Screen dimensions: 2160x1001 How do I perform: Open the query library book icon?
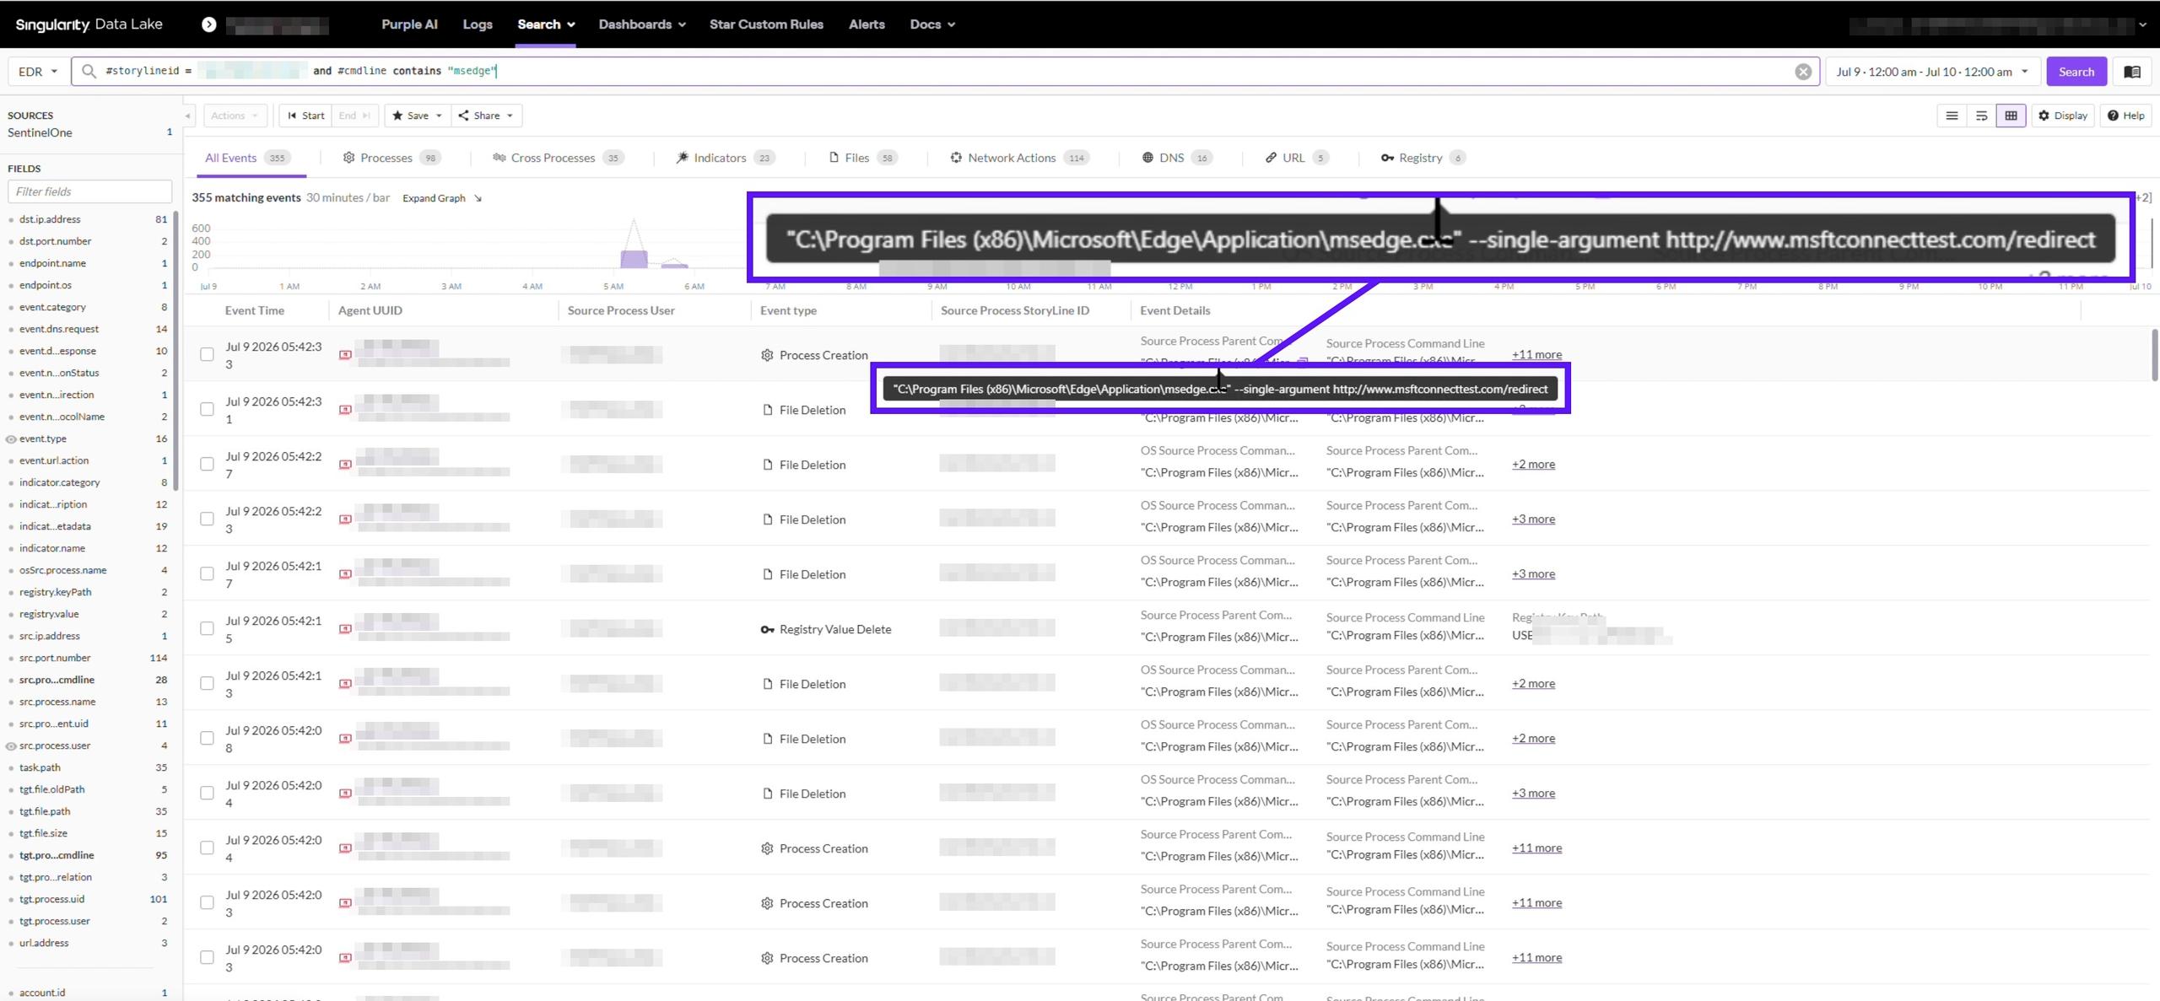coord(2132,72)
